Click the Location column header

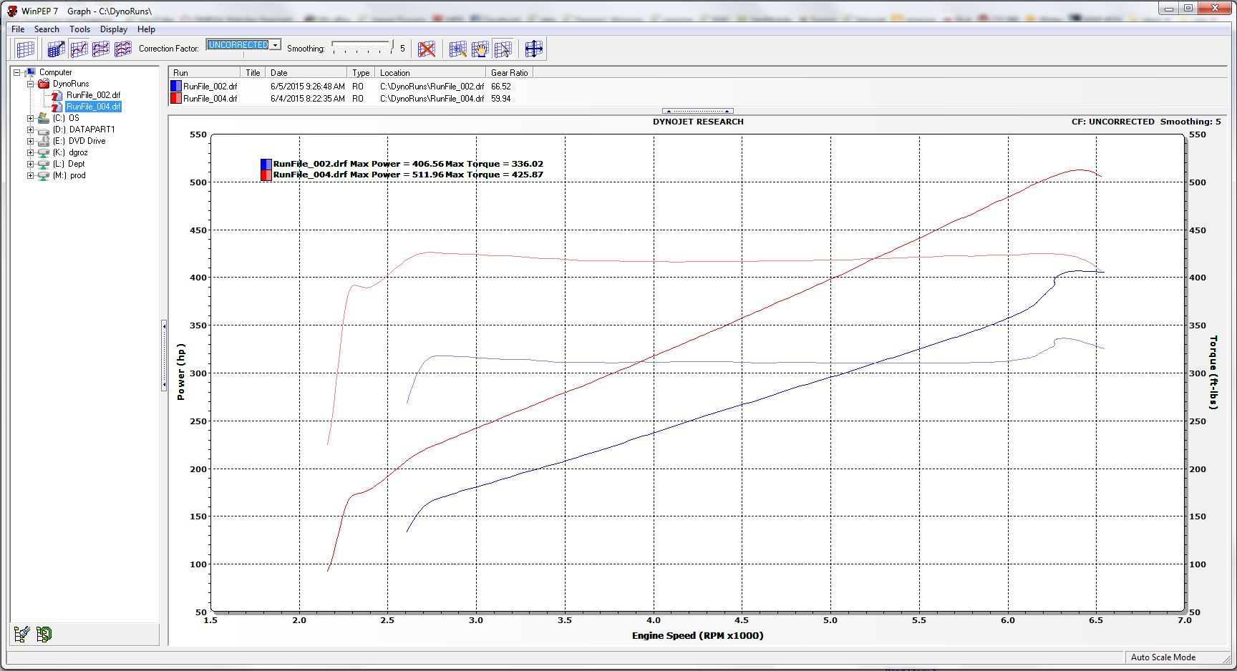pyautogui.click(x=430, y=73)
